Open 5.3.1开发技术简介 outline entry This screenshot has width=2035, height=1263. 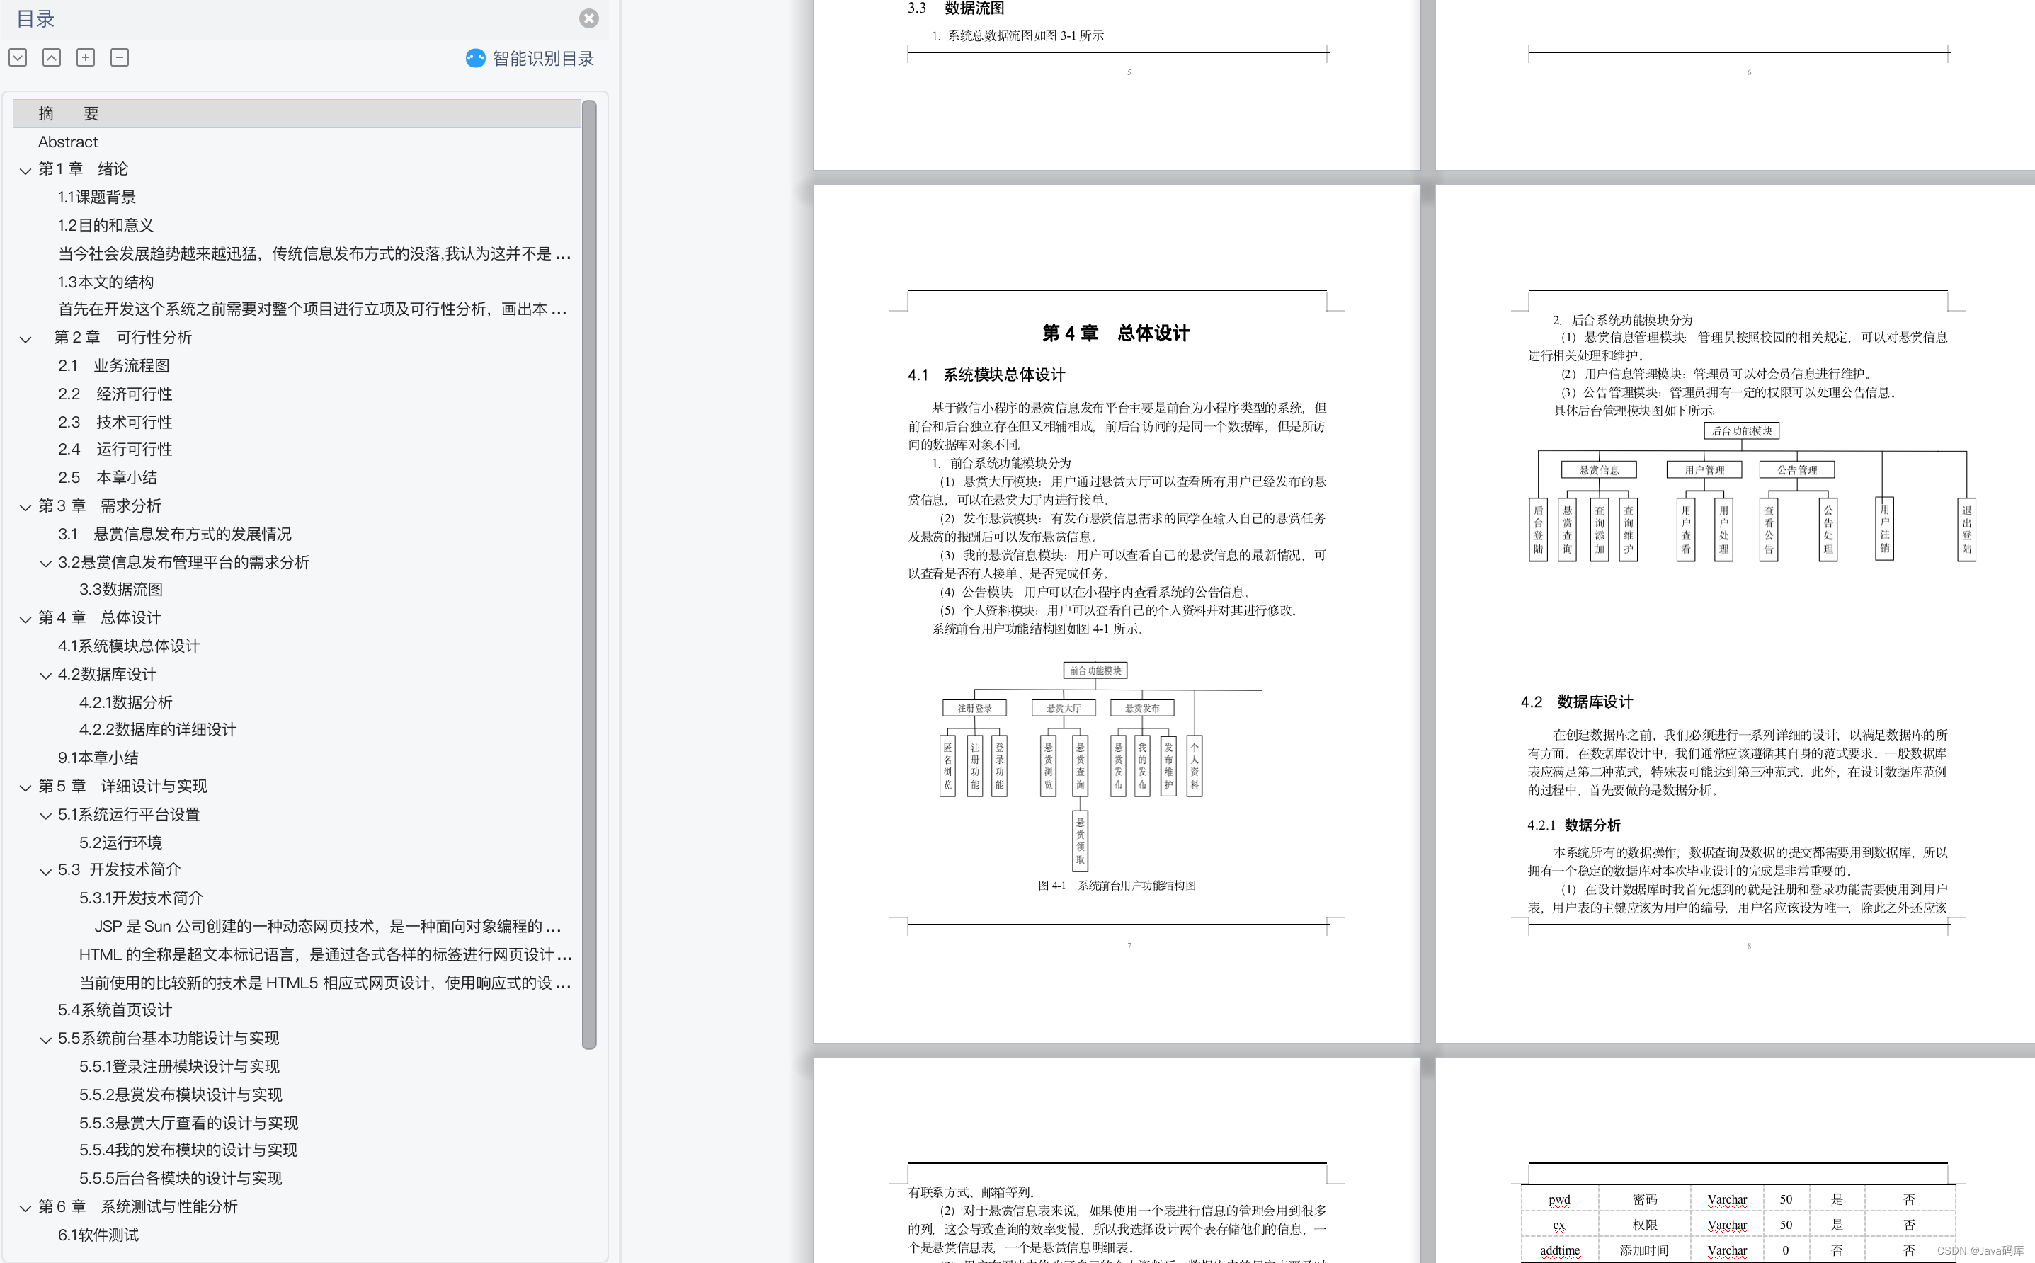pos(141,898)
